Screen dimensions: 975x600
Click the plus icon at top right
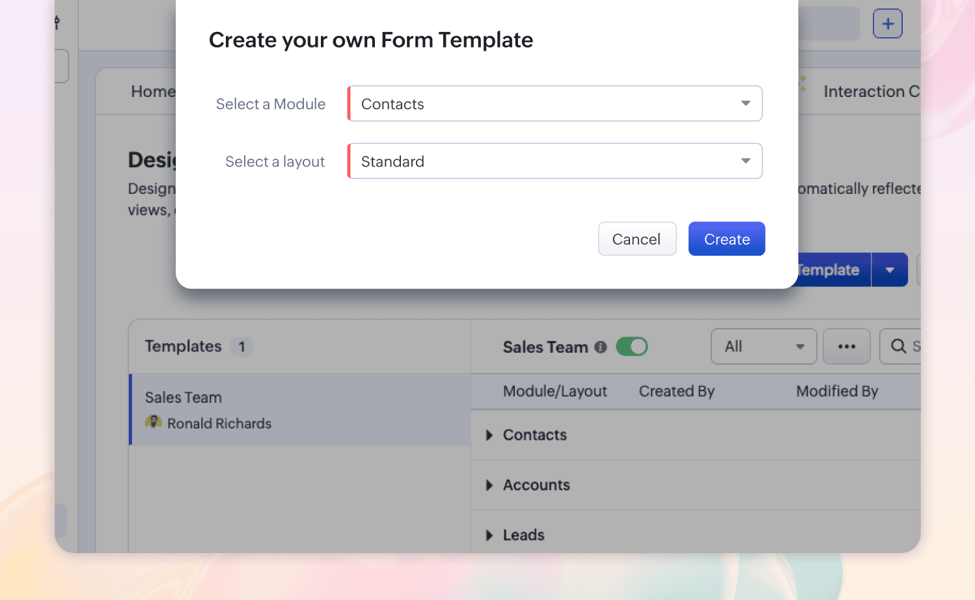coord(887,24)
